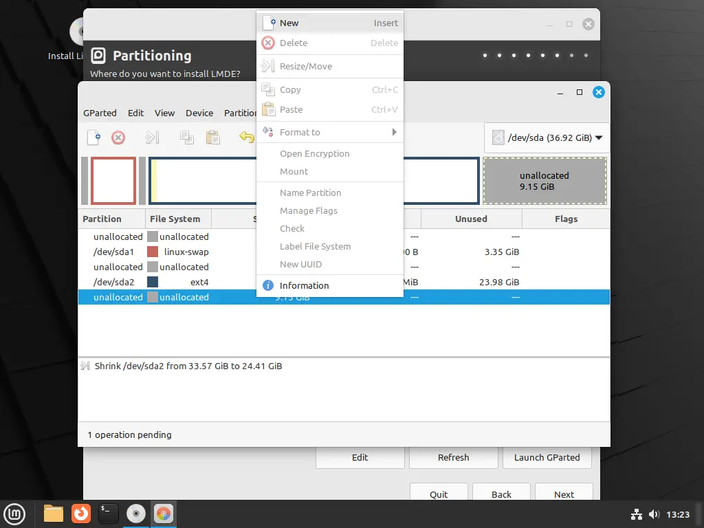The image size is (704, 528).
Task: Sort by the Partition column header
Action: [112, 219]
